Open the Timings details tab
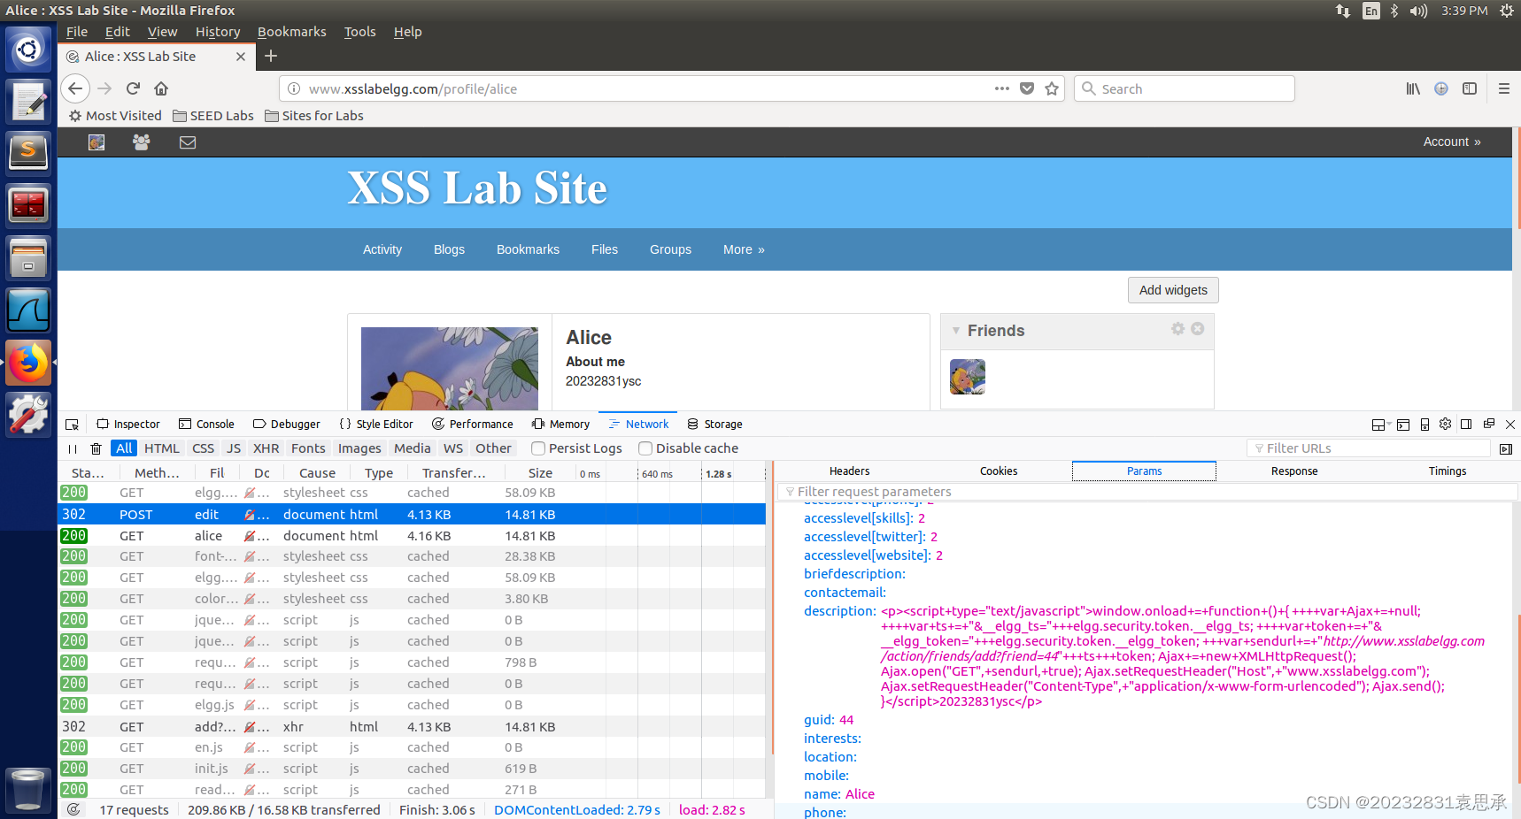The image size is (1521, 819). click(x=1447, y=471)
